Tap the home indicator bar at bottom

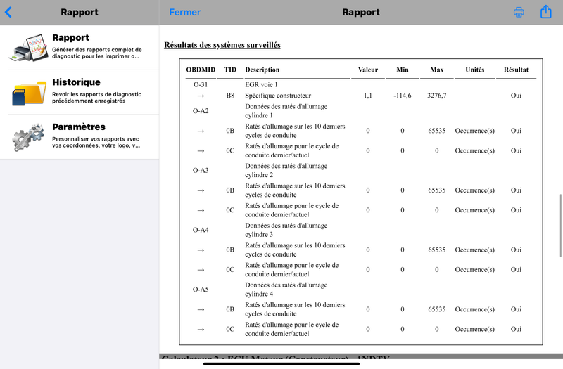click(281, 364)
